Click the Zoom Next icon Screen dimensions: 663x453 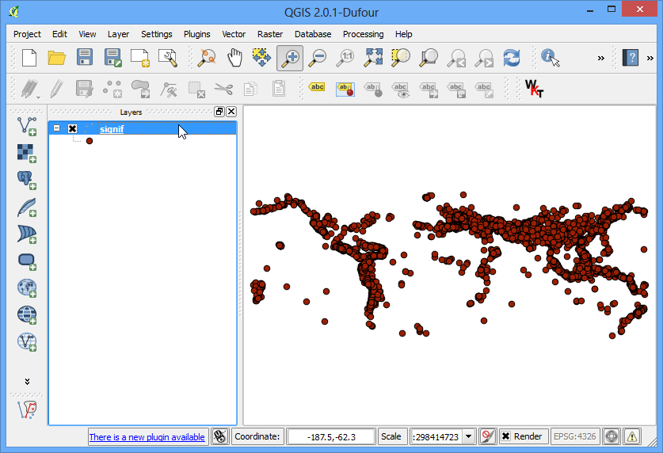(x=484, y=58)
